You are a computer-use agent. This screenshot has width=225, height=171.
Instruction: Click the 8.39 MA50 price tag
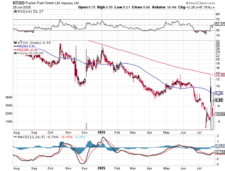pos(219,93)
